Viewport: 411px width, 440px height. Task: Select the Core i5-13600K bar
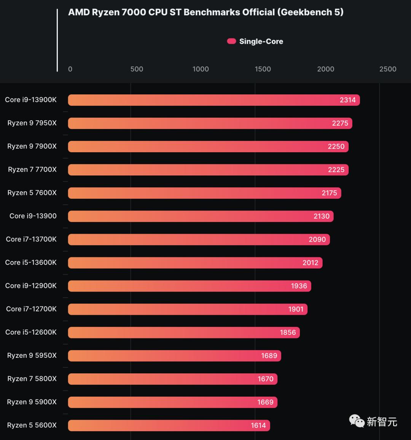(x=195, y=263)
